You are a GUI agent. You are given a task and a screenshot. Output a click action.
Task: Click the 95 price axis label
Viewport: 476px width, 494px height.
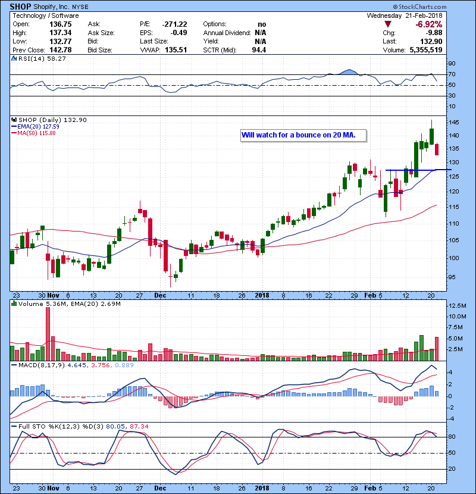(x=452, y=277)
